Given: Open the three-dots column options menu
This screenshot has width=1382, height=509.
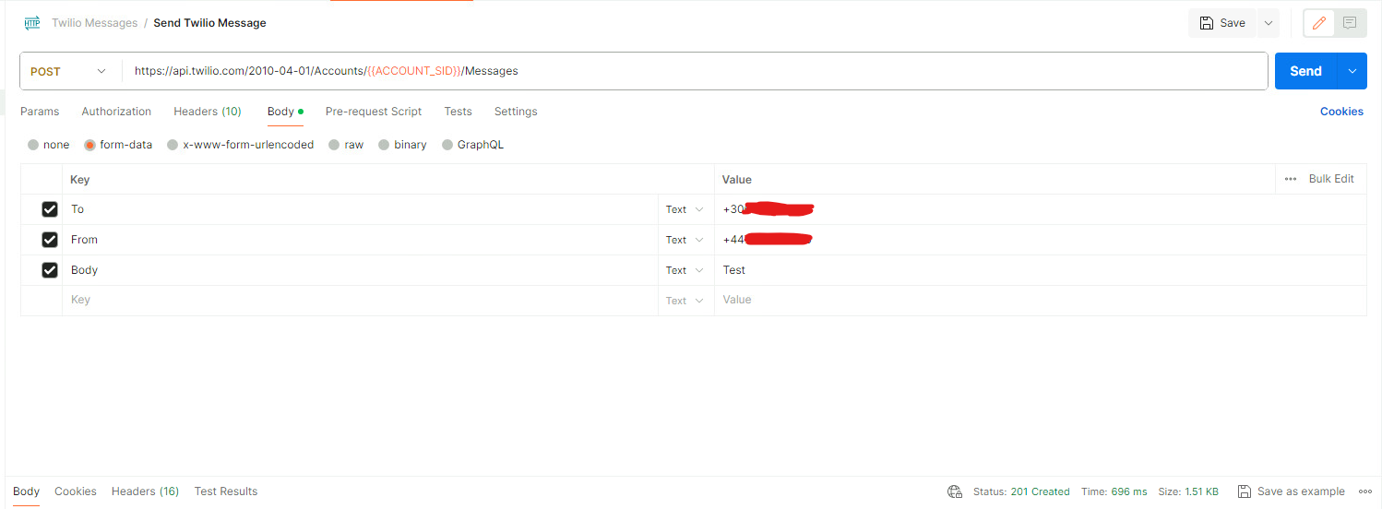Looking at the screenshot, I should tap(1291, 179).
